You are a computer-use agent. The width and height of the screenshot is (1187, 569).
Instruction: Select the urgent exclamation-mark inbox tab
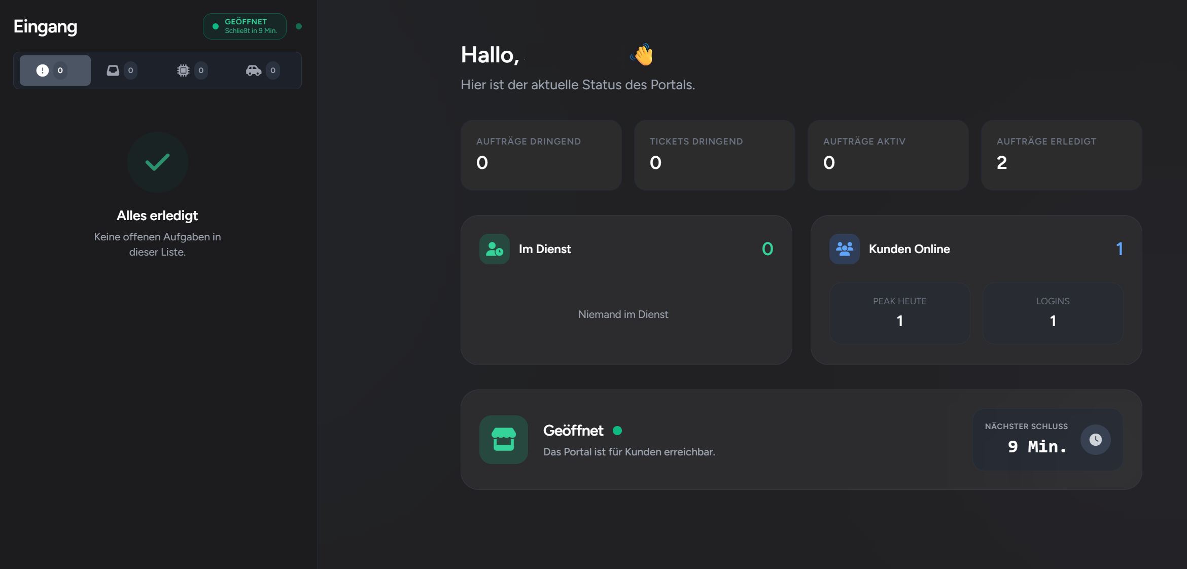[55, 70]
